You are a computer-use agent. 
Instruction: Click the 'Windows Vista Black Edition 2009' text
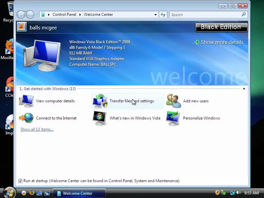click(100, 42)
